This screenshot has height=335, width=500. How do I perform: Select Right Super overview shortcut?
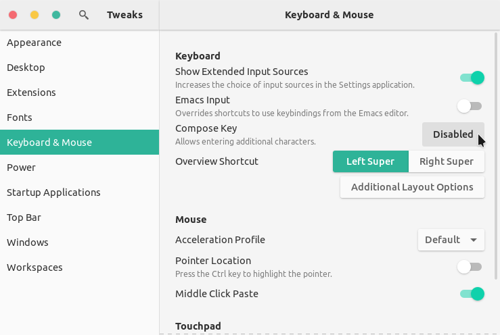447,161
